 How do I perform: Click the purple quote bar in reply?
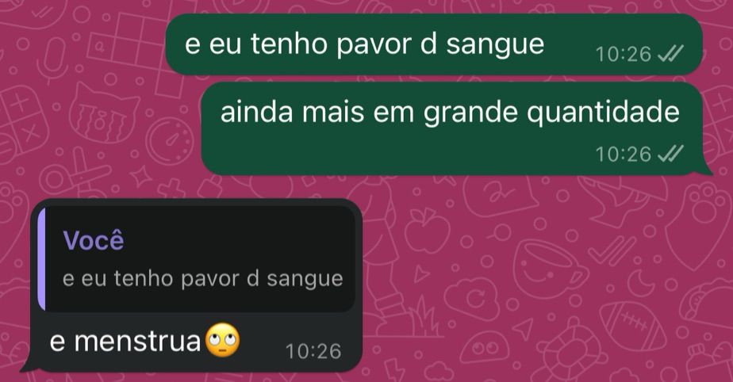(x=41, y=259)
